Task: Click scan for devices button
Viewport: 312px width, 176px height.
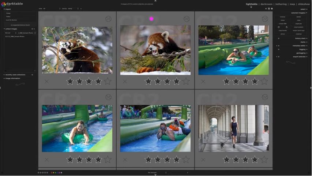Action: pos(11,20)
